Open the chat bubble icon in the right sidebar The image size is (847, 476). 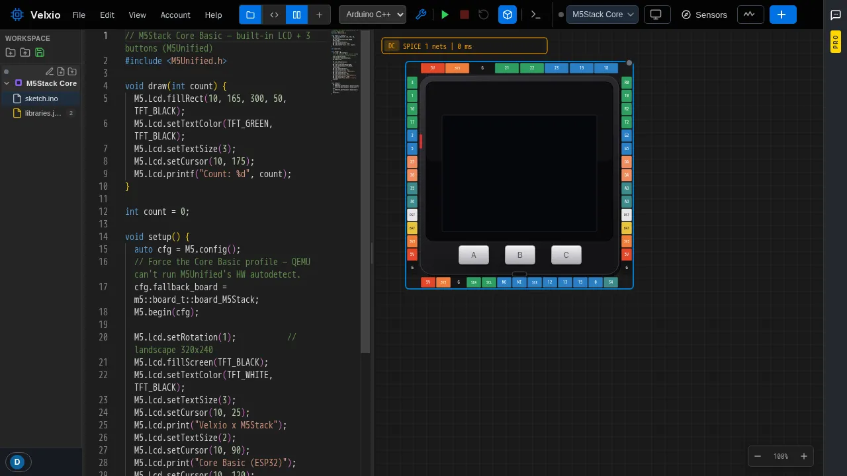836,15
